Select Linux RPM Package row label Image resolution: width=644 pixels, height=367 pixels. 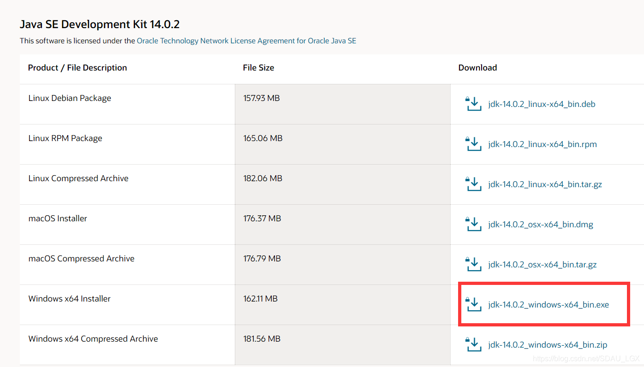click(65, 138)
